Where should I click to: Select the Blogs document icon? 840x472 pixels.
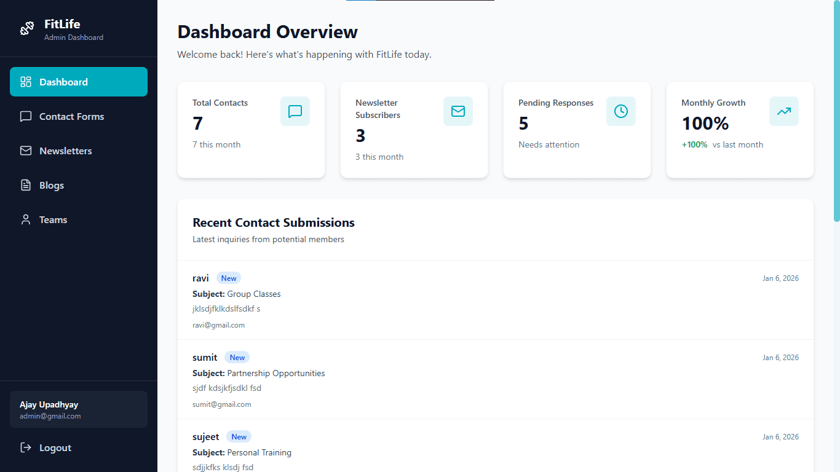(x=25, y=185)
